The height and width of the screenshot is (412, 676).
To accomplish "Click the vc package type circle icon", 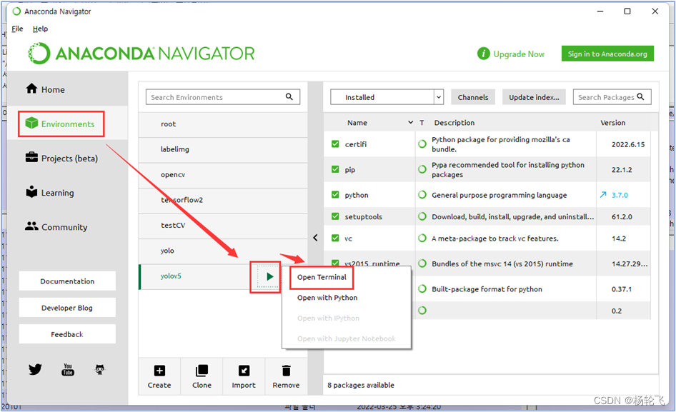I will [x=422, y=238].
